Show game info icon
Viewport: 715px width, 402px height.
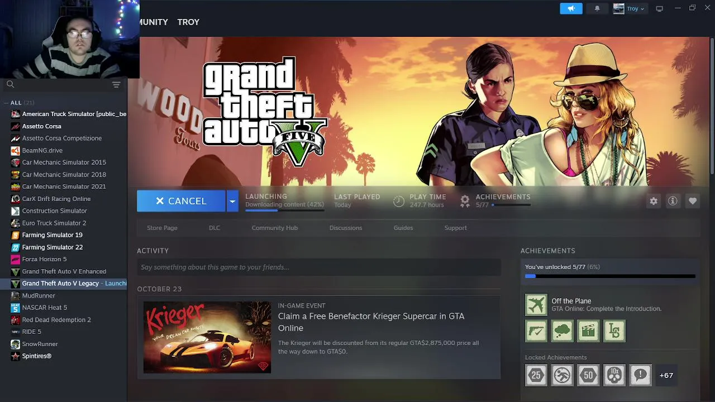[673, 201]
